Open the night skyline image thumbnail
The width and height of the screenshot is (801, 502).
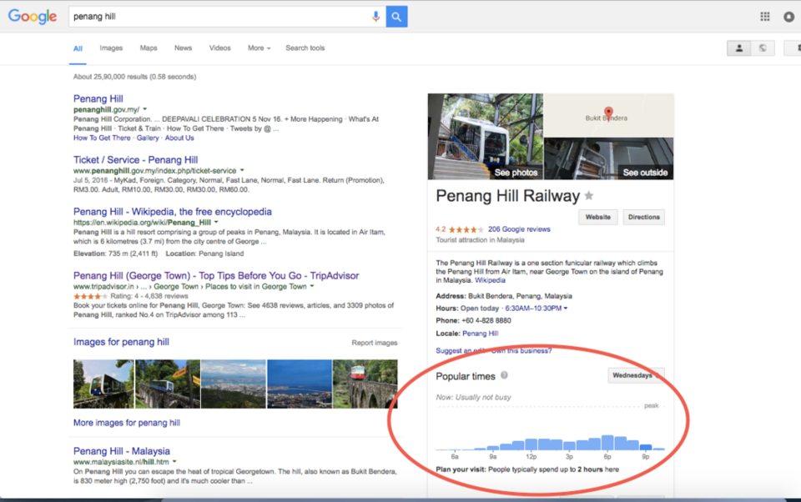point(300,384)
